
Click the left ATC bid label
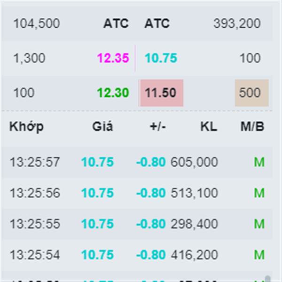coord(116,23)
